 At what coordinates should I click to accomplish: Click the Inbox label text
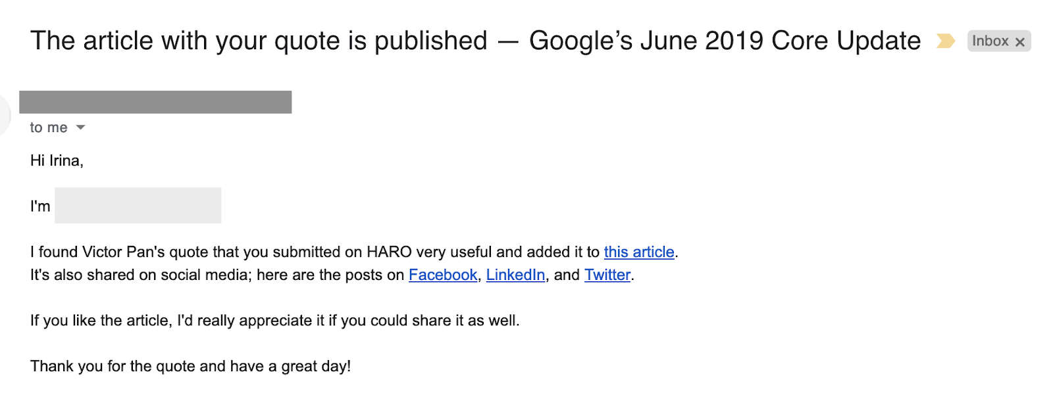pyautogui.click(x=990, y=41)
